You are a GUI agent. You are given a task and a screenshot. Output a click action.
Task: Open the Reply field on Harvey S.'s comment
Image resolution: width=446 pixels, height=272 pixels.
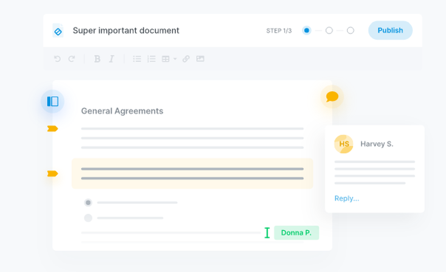(347, 198)
